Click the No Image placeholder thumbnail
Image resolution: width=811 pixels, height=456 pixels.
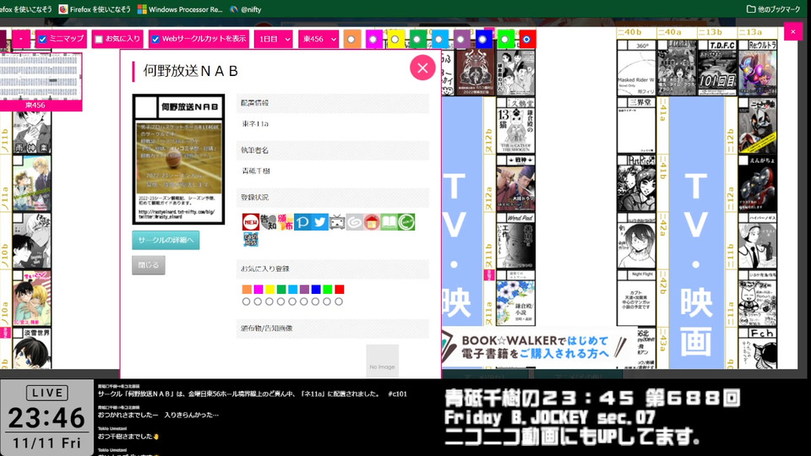(x=382, y=361)
